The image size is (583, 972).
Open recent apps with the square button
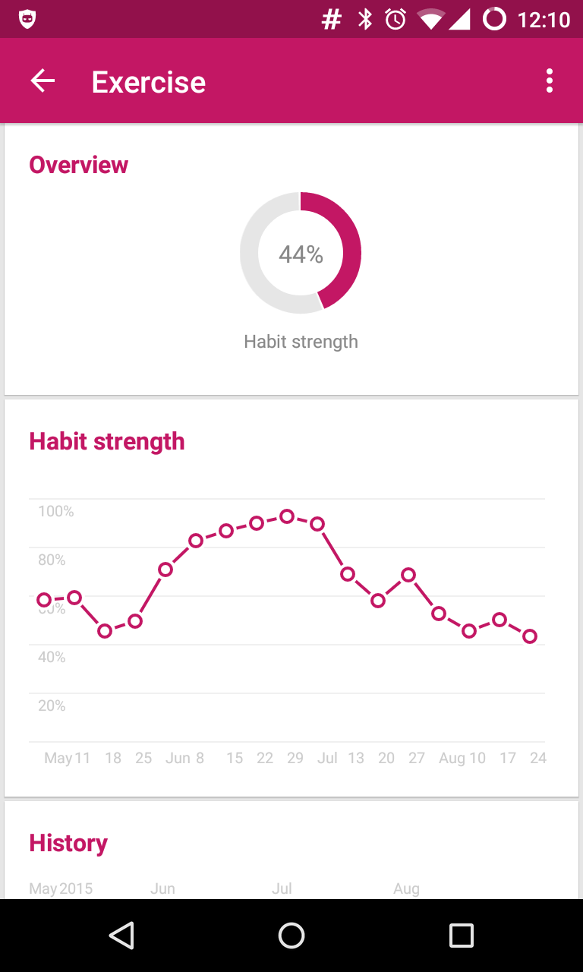[x=461, y=935]
